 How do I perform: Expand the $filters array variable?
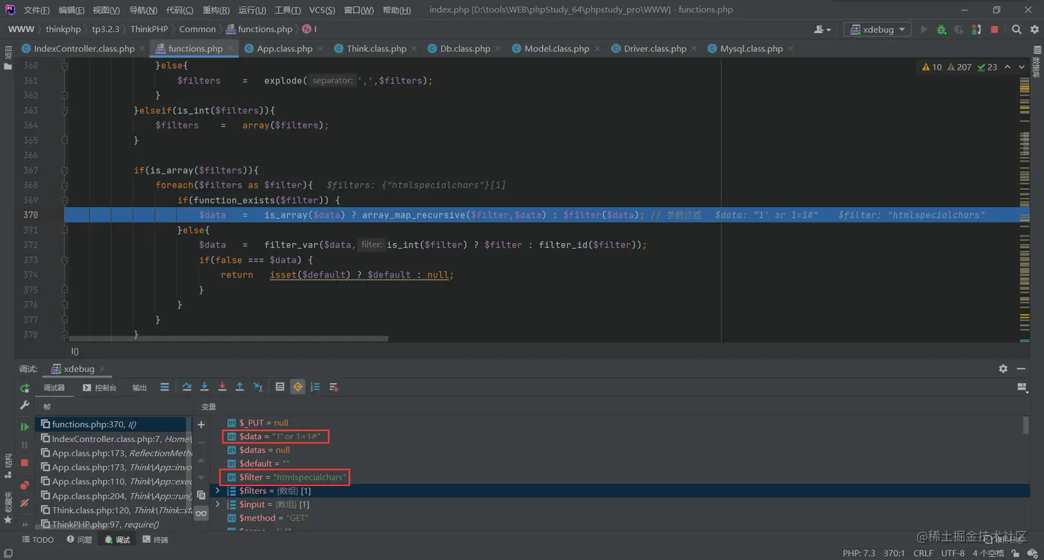pos(217,491)
